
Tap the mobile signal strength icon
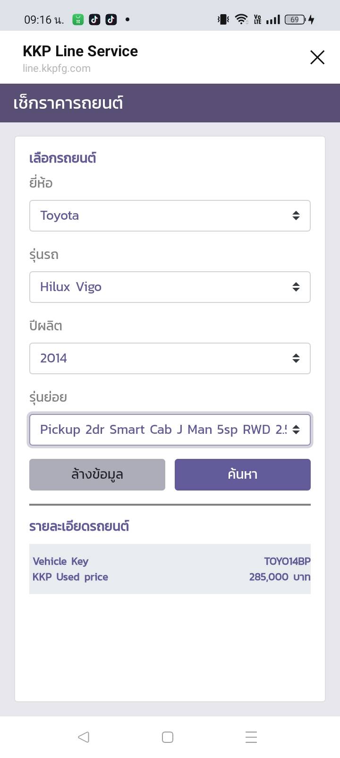tap(273, 19)
